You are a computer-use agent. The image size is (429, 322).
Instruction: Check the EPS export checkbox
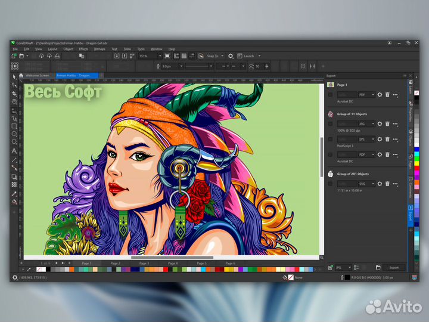331,139
